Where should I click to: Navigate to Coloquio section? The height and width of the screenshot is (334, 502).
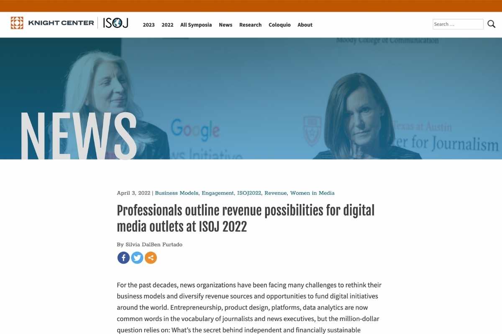[279, 25]
